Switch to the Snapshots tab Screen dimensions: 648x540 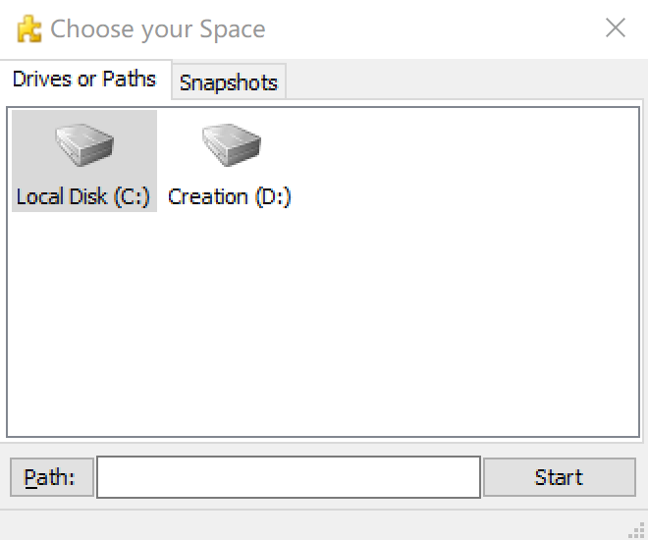(229, 83)
